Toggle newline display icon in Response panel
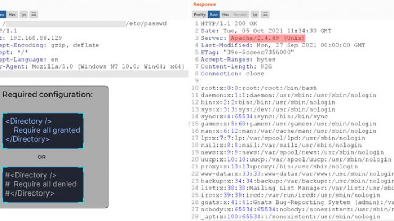Screen dimensions: 394x221 [255, 14]
